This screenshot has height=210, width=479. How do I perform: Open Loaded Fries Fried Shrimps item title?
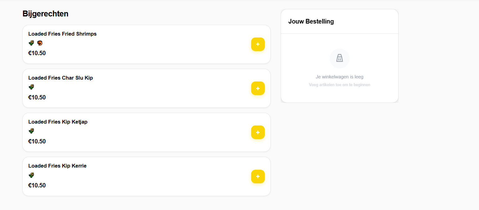[62, 34]
